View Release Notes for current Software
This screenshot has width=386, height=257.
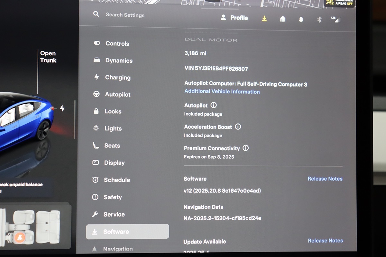click(x=325, y=179)
